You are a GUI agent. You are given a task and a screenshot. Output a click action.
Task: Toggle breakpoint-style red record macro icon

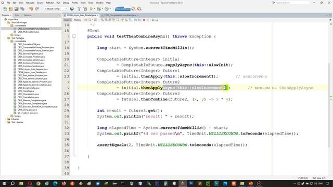(144, 20)
